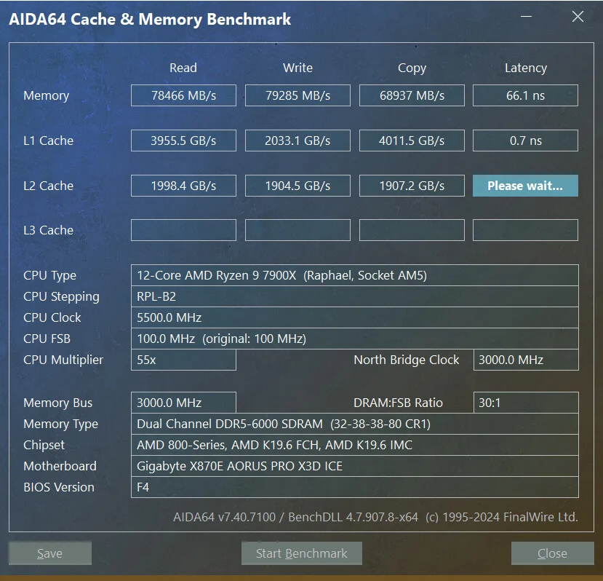Click the L1 Cache Write result box
The image size is (603, 581).
[x=297, y=141]
